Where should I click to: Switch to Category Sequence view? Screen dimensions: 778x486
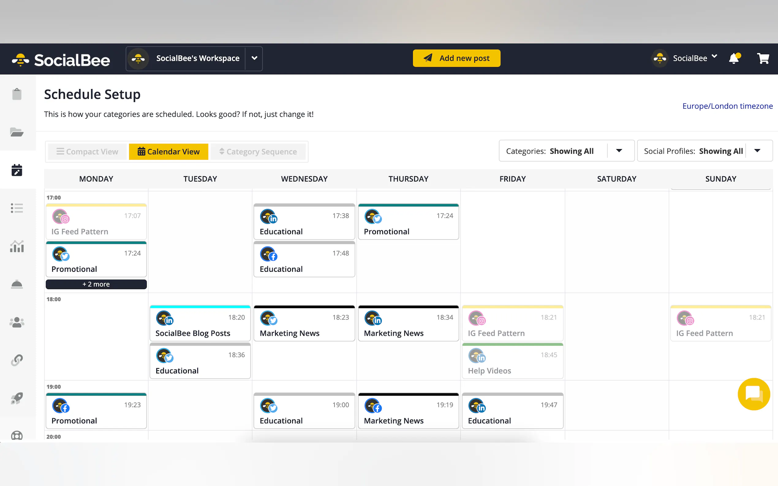click(258, 152)
